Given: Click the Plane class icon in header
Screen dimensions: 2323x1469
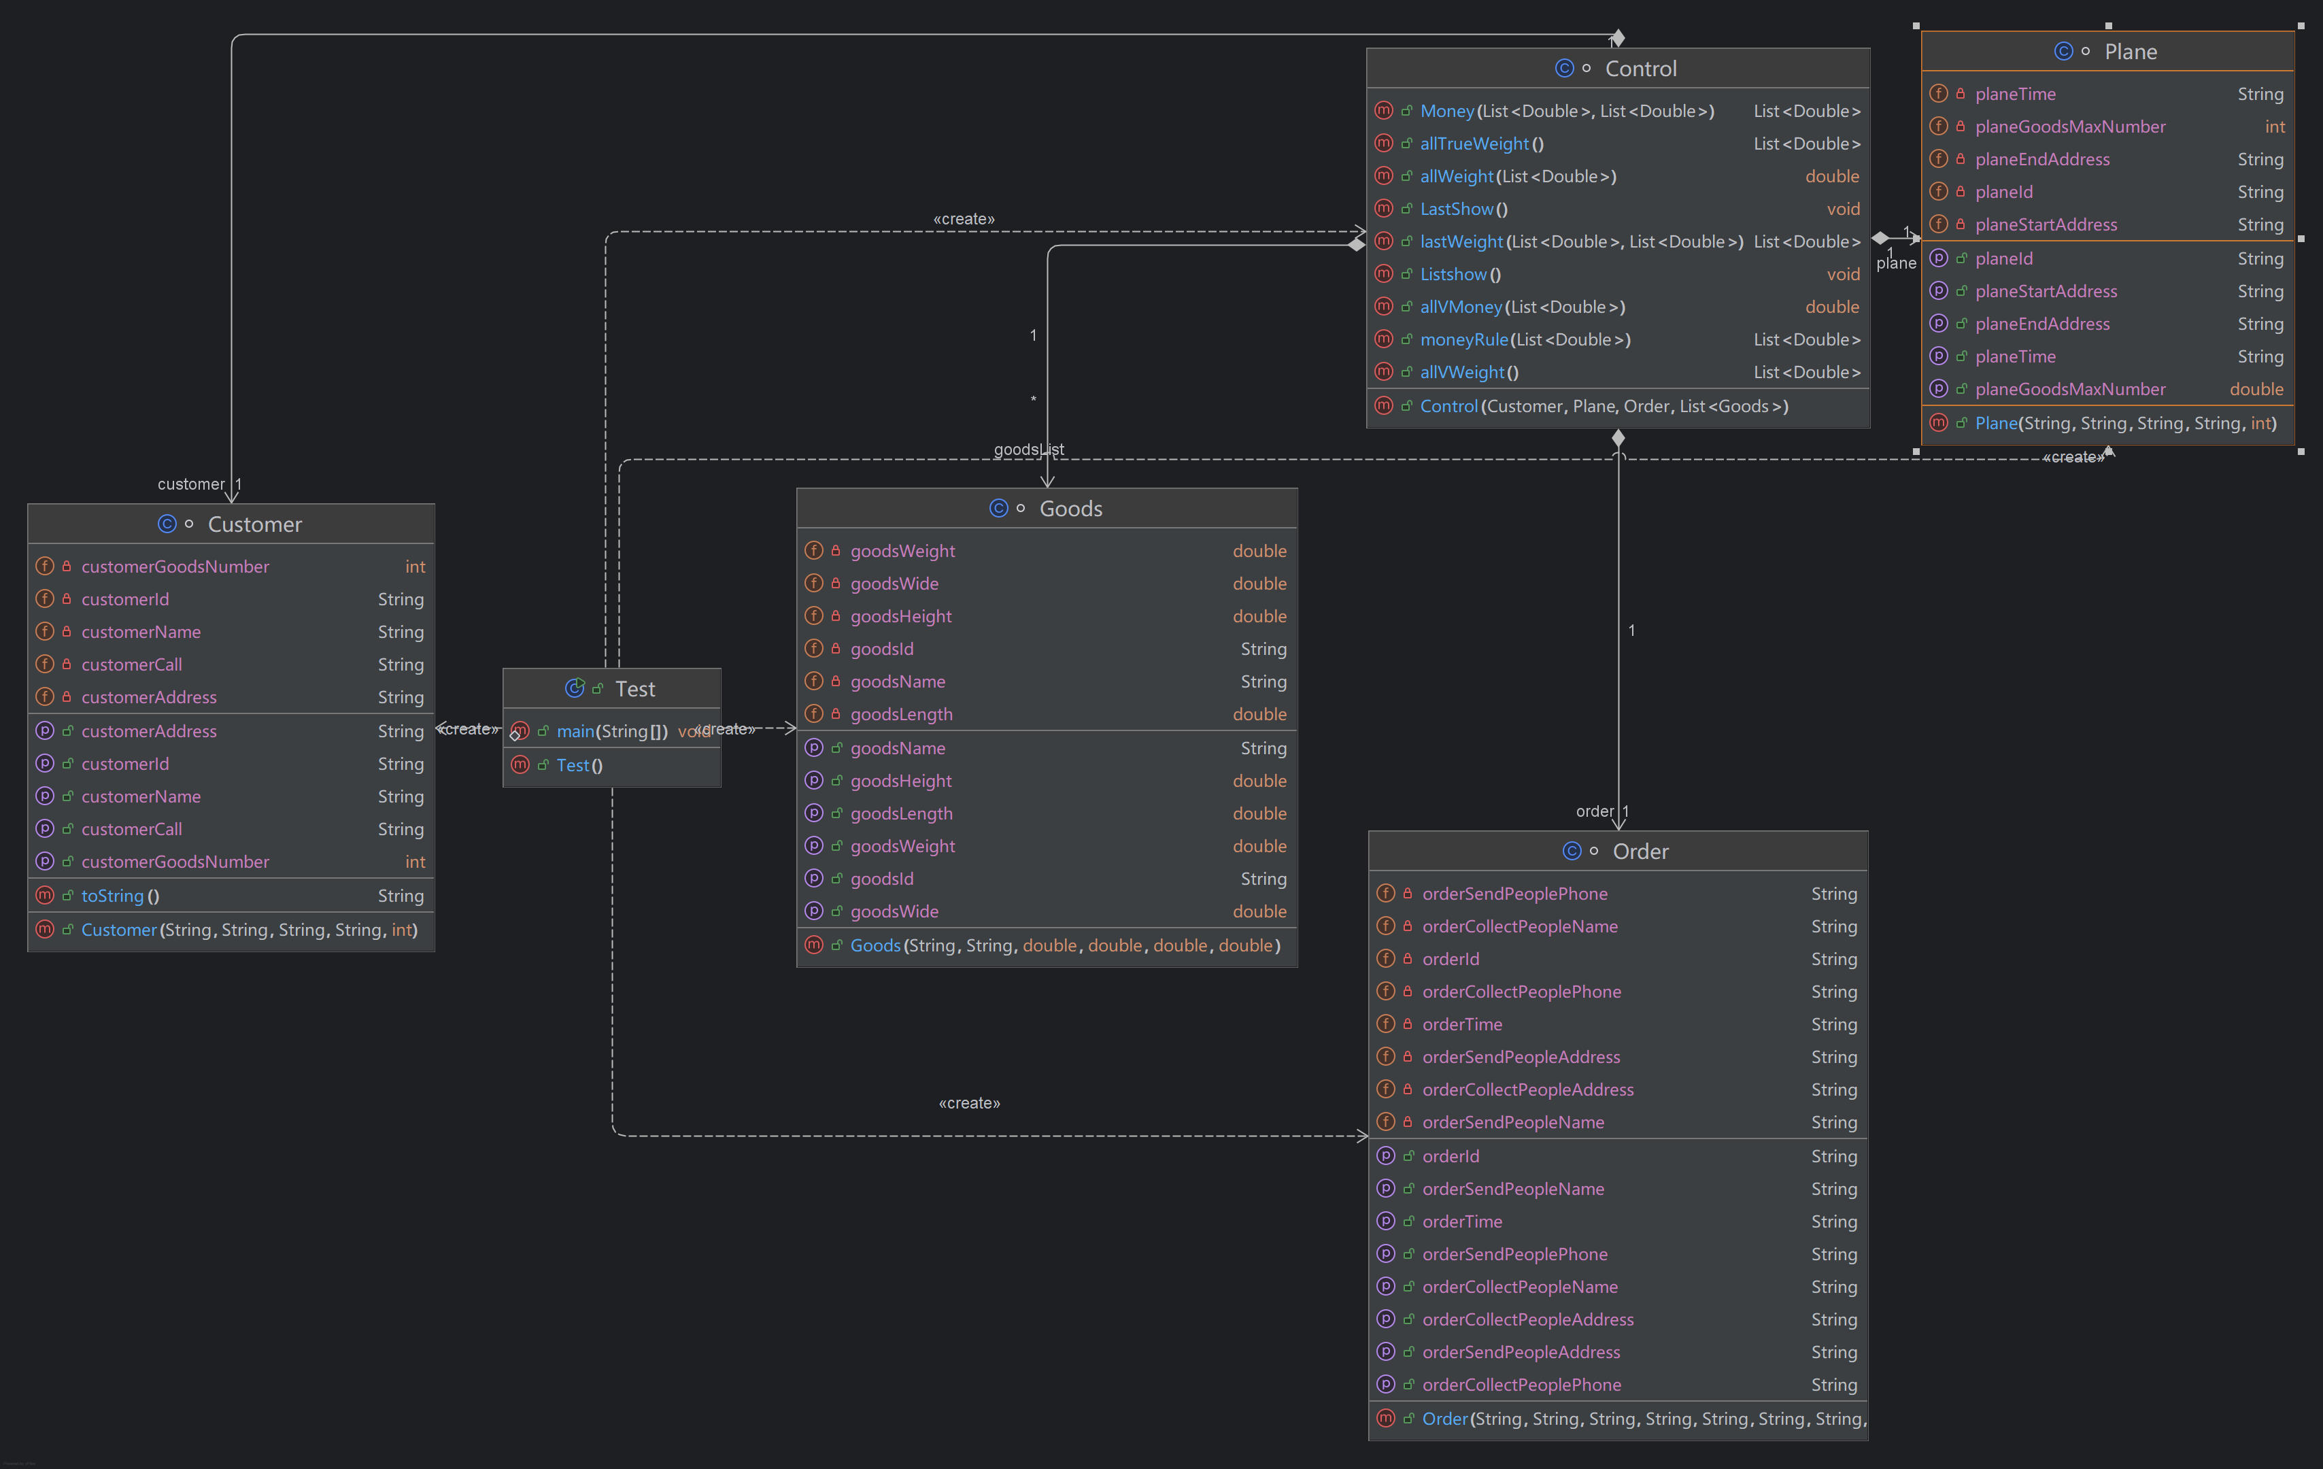Looking at the screenshot, I should click(2063, 51).
